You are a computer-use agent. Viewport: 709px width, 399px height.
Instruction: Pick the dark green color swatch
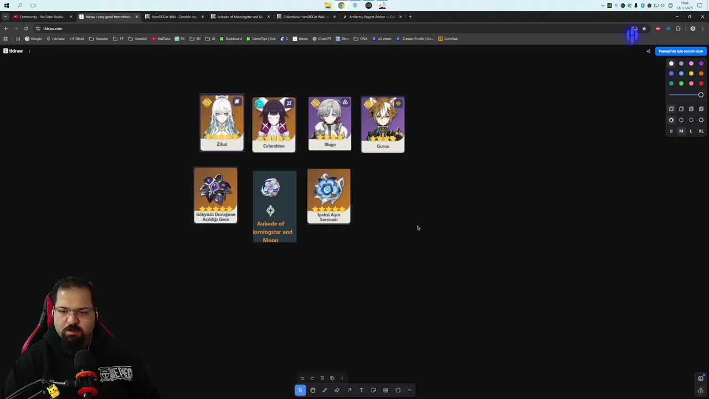click(671, 84)
